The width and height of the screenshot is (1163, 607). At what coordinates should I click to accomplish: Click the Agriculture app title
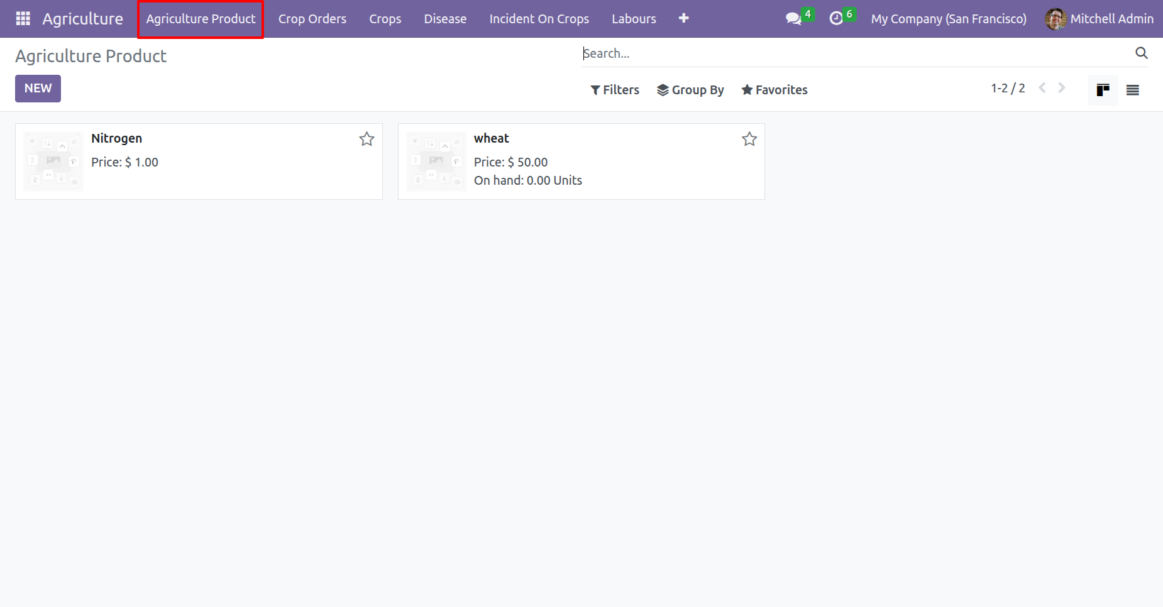pos(82,19)
